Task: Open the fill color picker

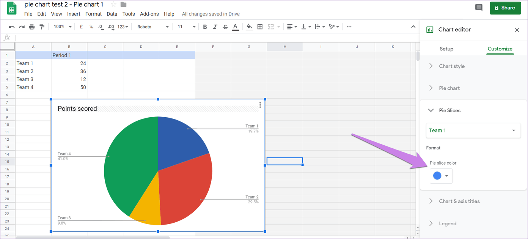Action: click(x=249, y=27)
